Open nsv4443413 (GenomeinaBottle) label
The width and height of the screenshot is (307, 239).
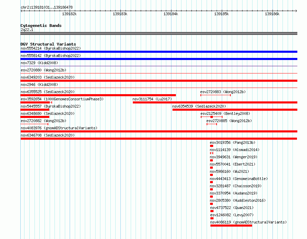pos(239,179)
